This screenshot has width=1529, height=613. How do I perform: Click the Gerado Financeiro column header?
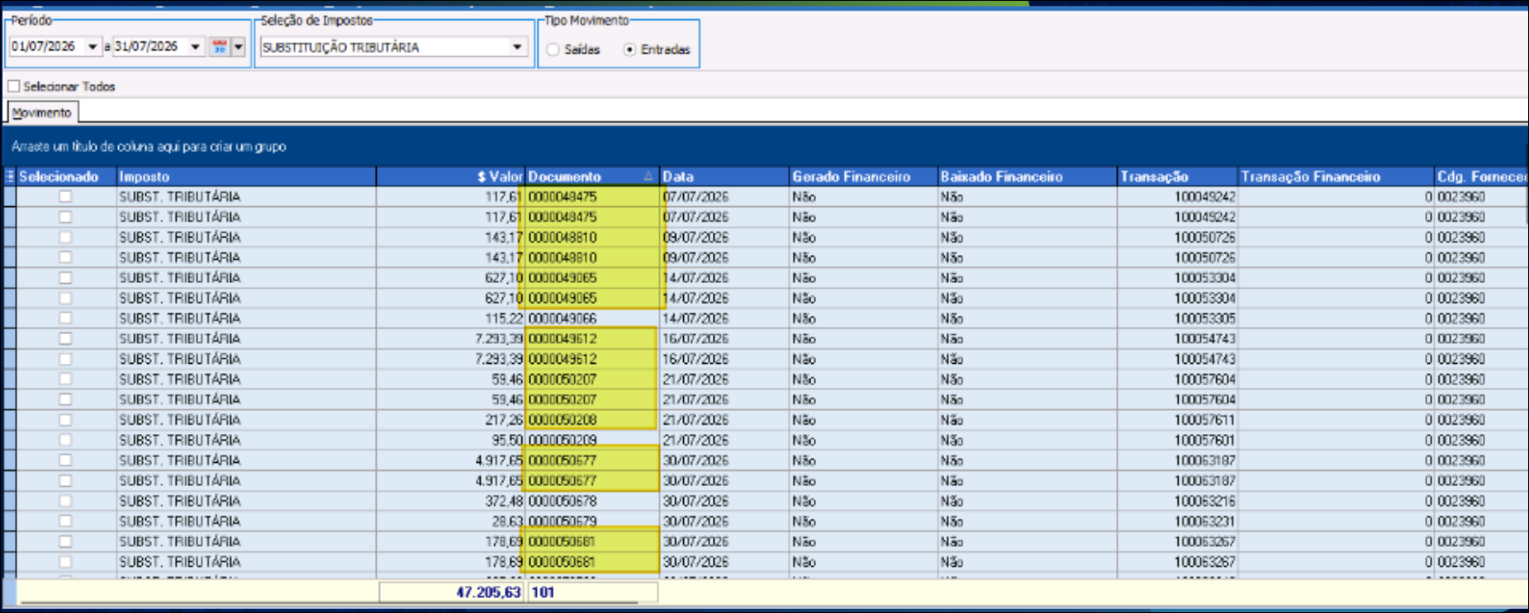coord(863,177)
